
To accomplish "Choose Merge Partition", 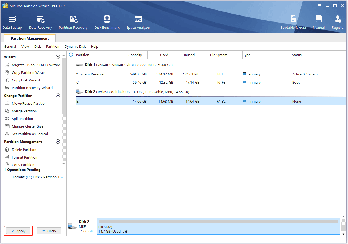I will [x=21, y=111].
